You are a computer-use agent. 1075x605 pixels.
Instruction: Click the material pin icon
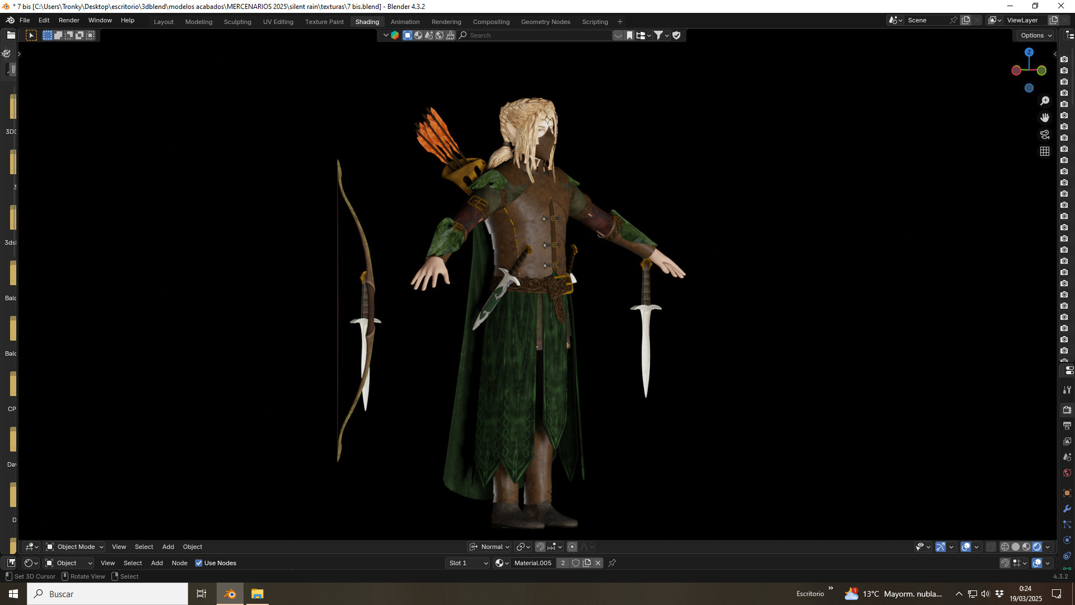612,563
